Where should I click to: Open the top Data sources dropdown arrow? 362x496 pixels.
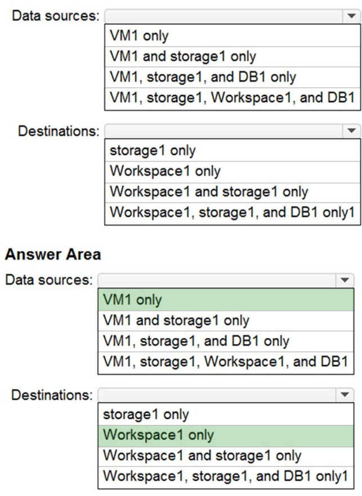(x=349, y=16)
